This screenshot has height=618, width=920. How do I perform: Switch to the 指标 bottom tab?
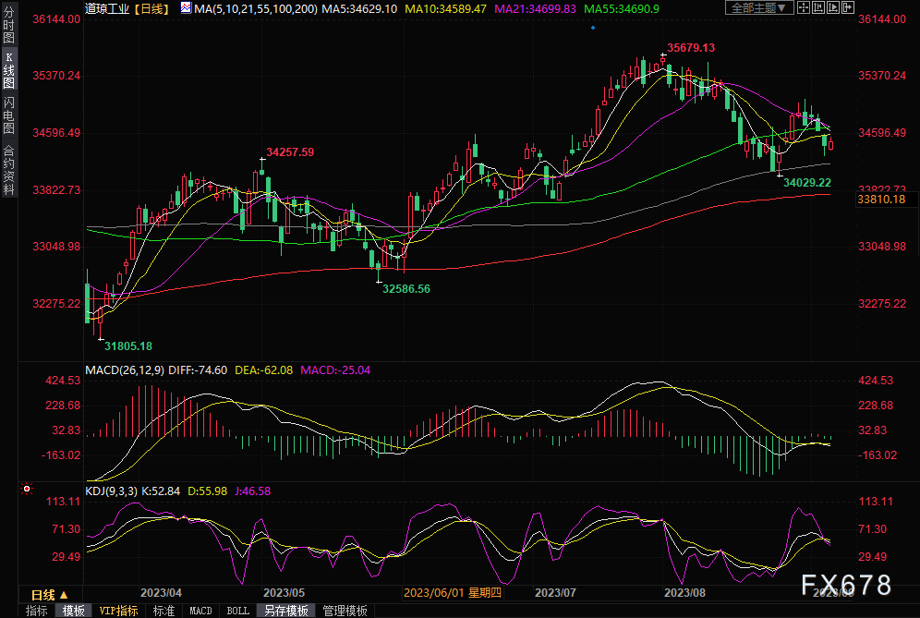coord(37,611)
